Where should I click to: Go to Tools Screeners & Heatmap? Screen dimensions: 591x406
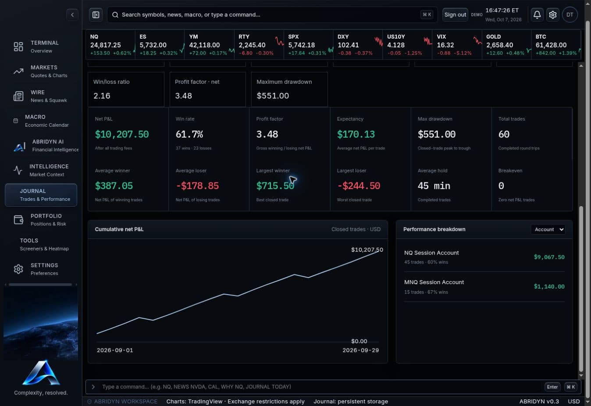41,245
